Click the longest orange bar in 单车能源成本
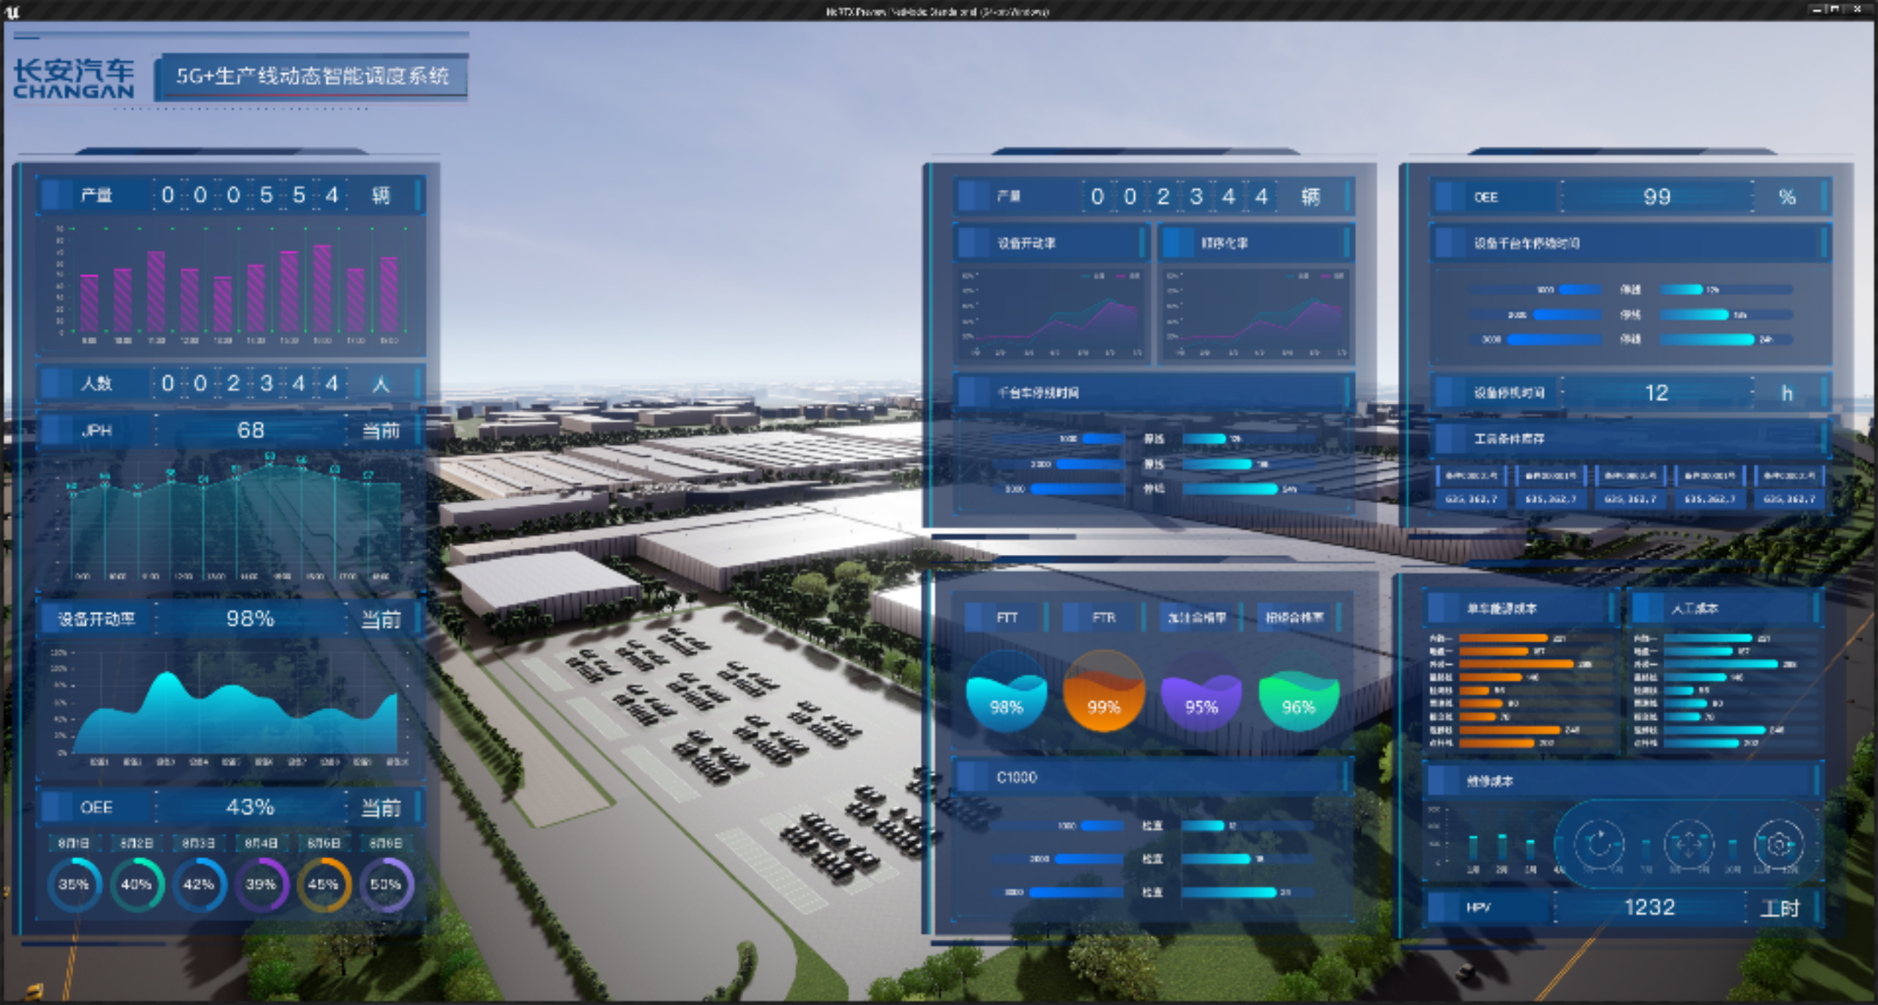1878x1005 pixels. pos(1517,664)
